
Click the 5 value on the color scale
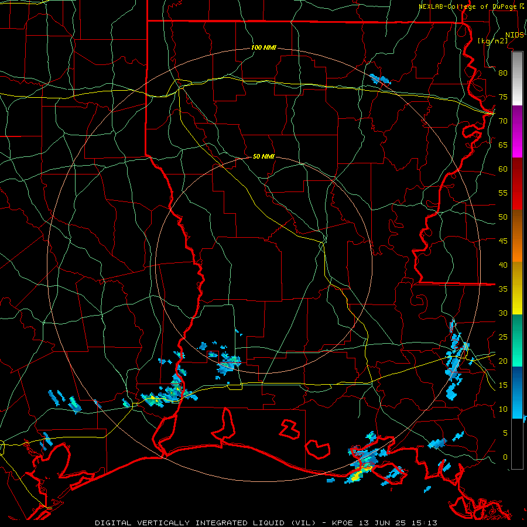(x=505, y=433)
